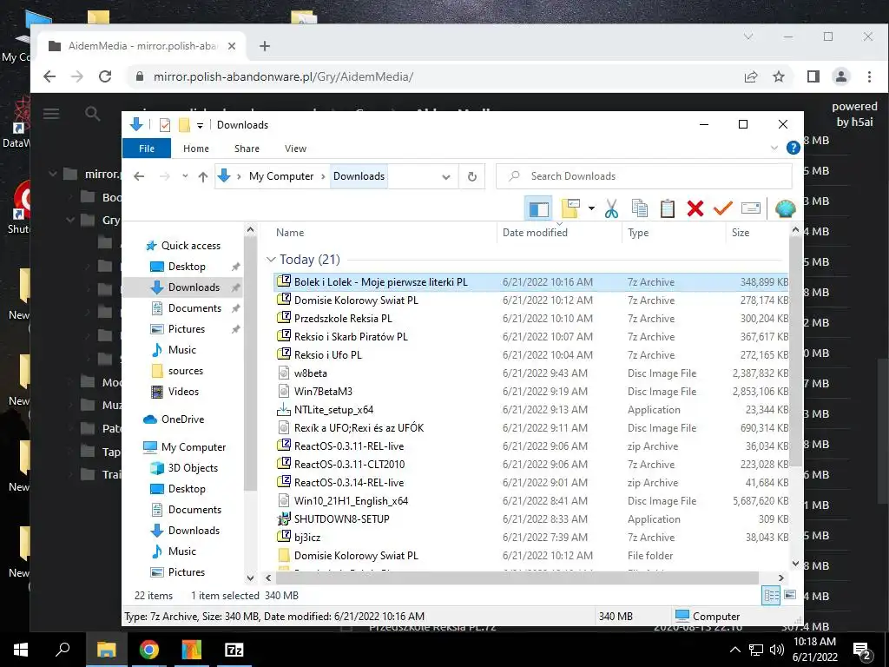
Task: Toggle the preview pane toolbar icon
Action: pos(538,209)
